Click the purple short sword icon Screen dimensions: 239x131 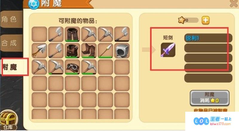pos(168,50)
